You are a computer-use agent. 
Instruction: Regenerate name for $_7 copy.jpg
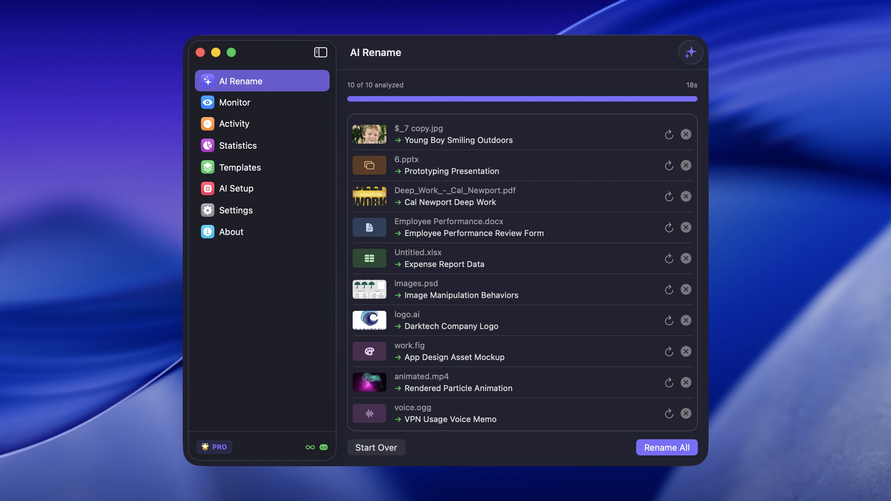pyautogui.click(x=669, y=134)
